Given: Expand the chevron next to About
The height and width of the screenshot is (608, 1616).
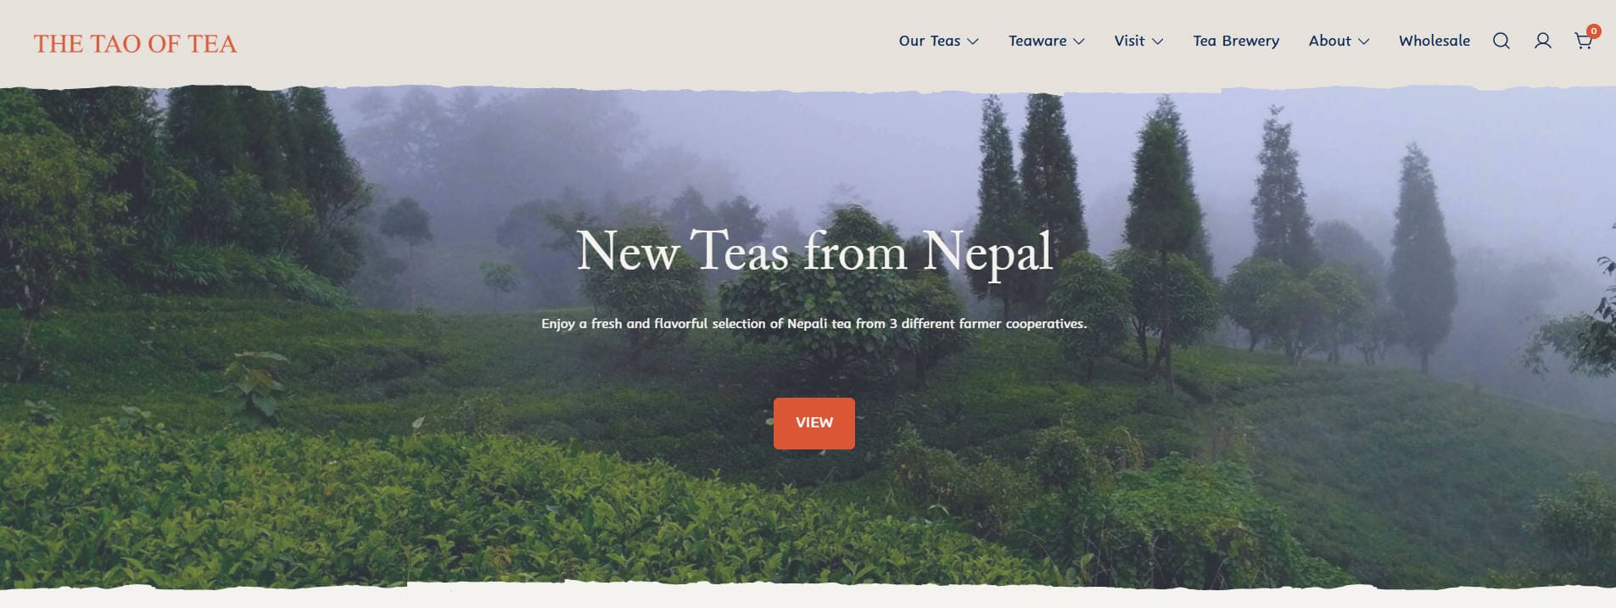Looking at the screenshot, I should 1364,42.
